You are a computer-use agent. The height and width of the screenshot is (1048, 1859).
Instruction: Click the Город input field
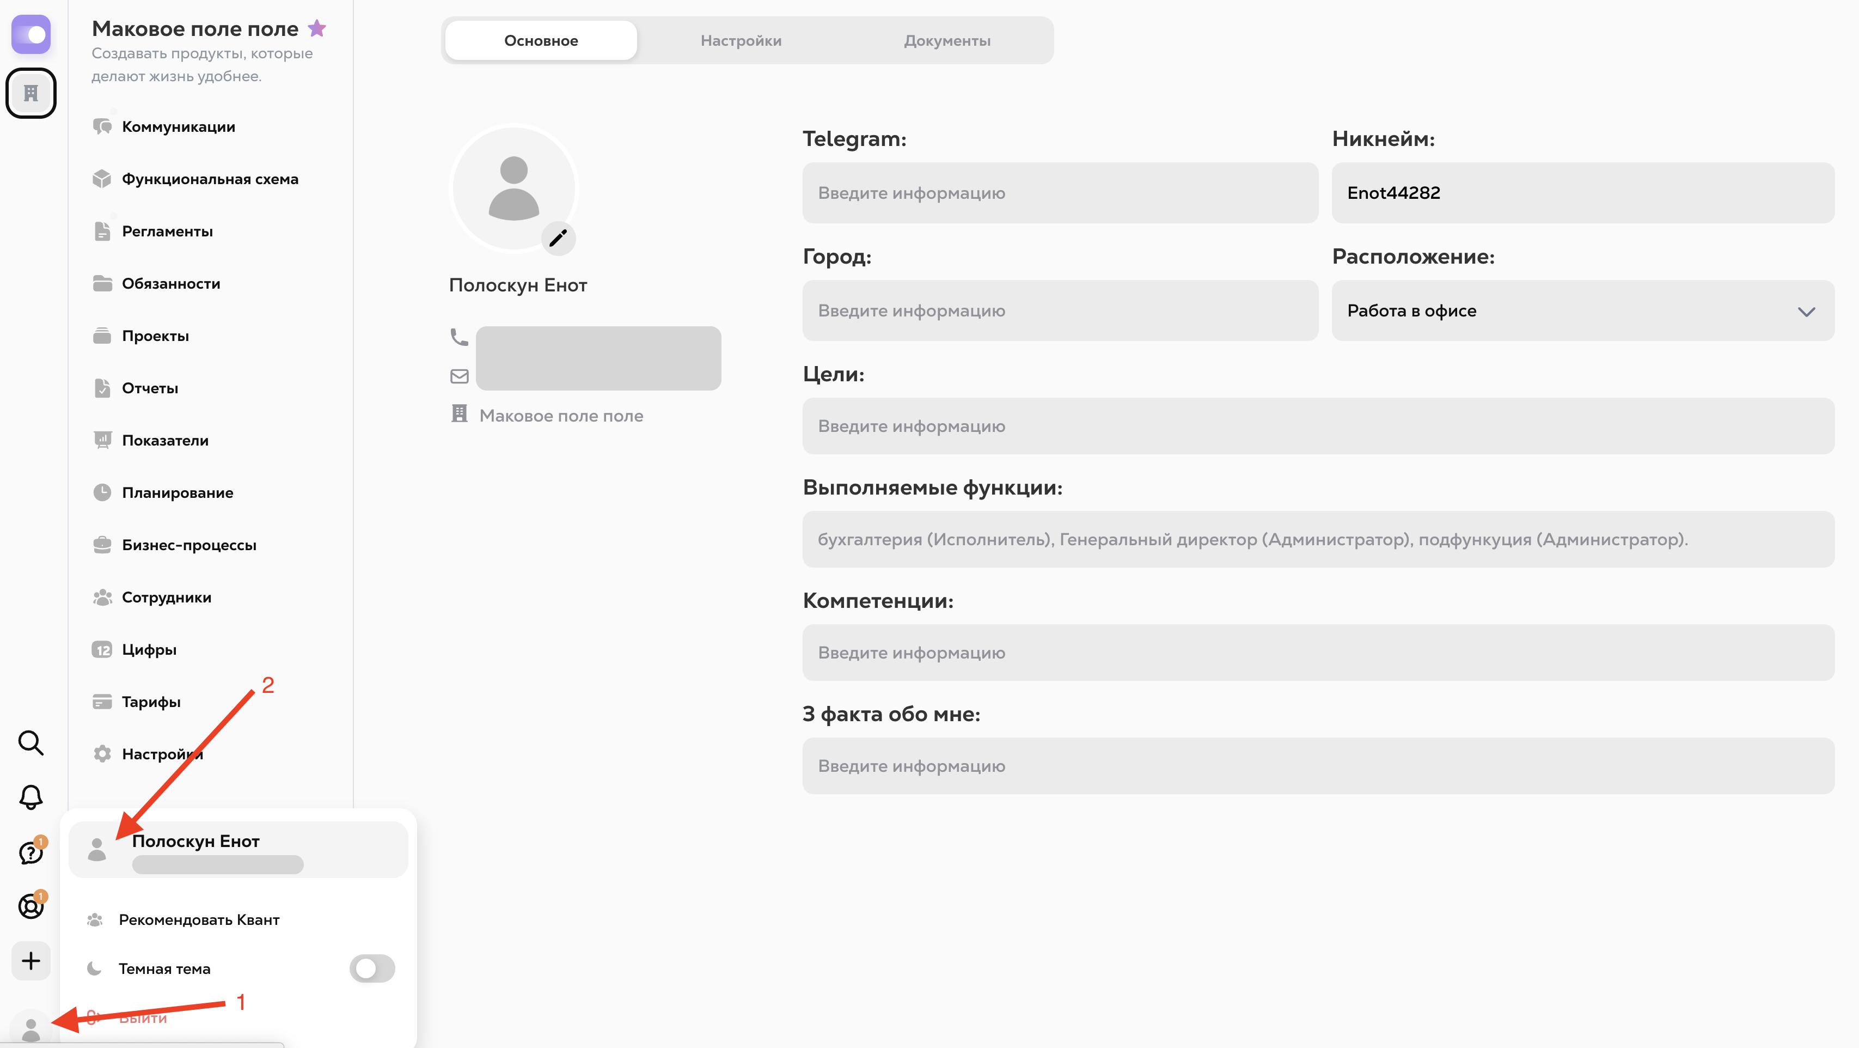tap(1060, 310)
